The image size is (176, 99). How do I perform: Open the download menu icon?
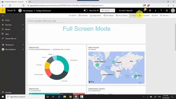click(x=155, y=10)
